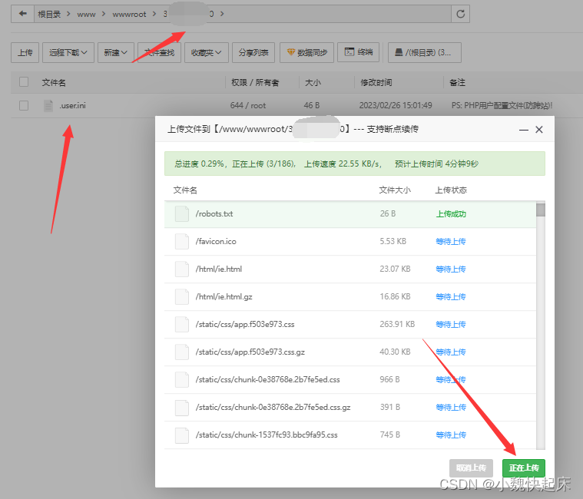Refresh the file list with reload icon

460,14
